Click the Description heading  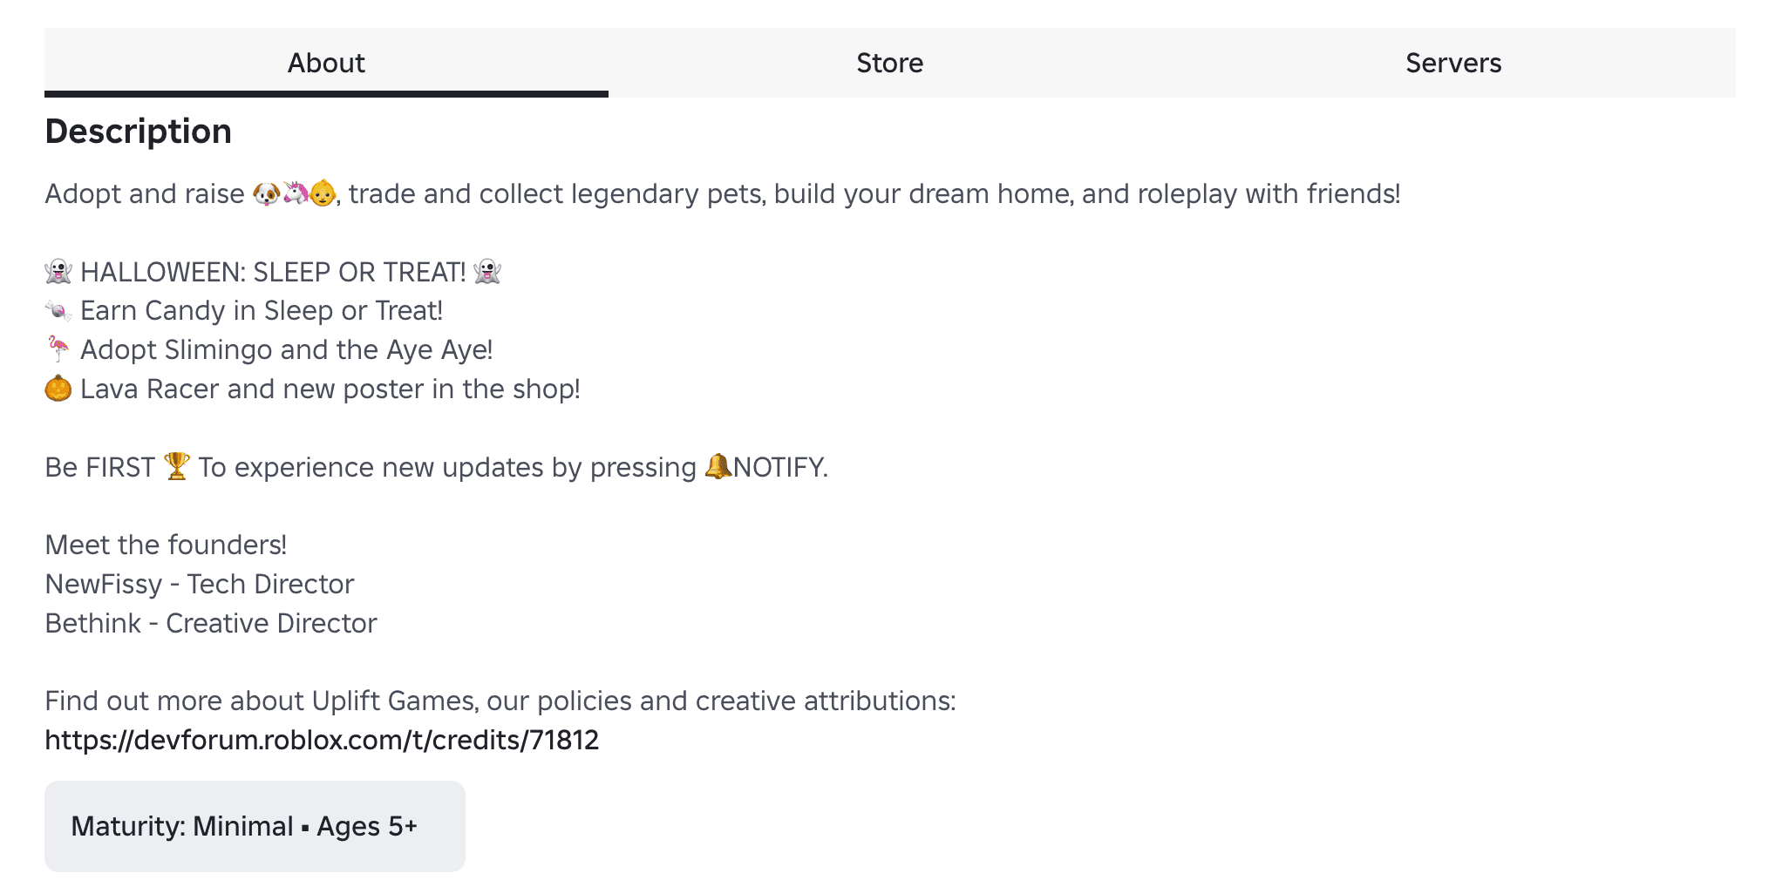click(x=138, y=131)
